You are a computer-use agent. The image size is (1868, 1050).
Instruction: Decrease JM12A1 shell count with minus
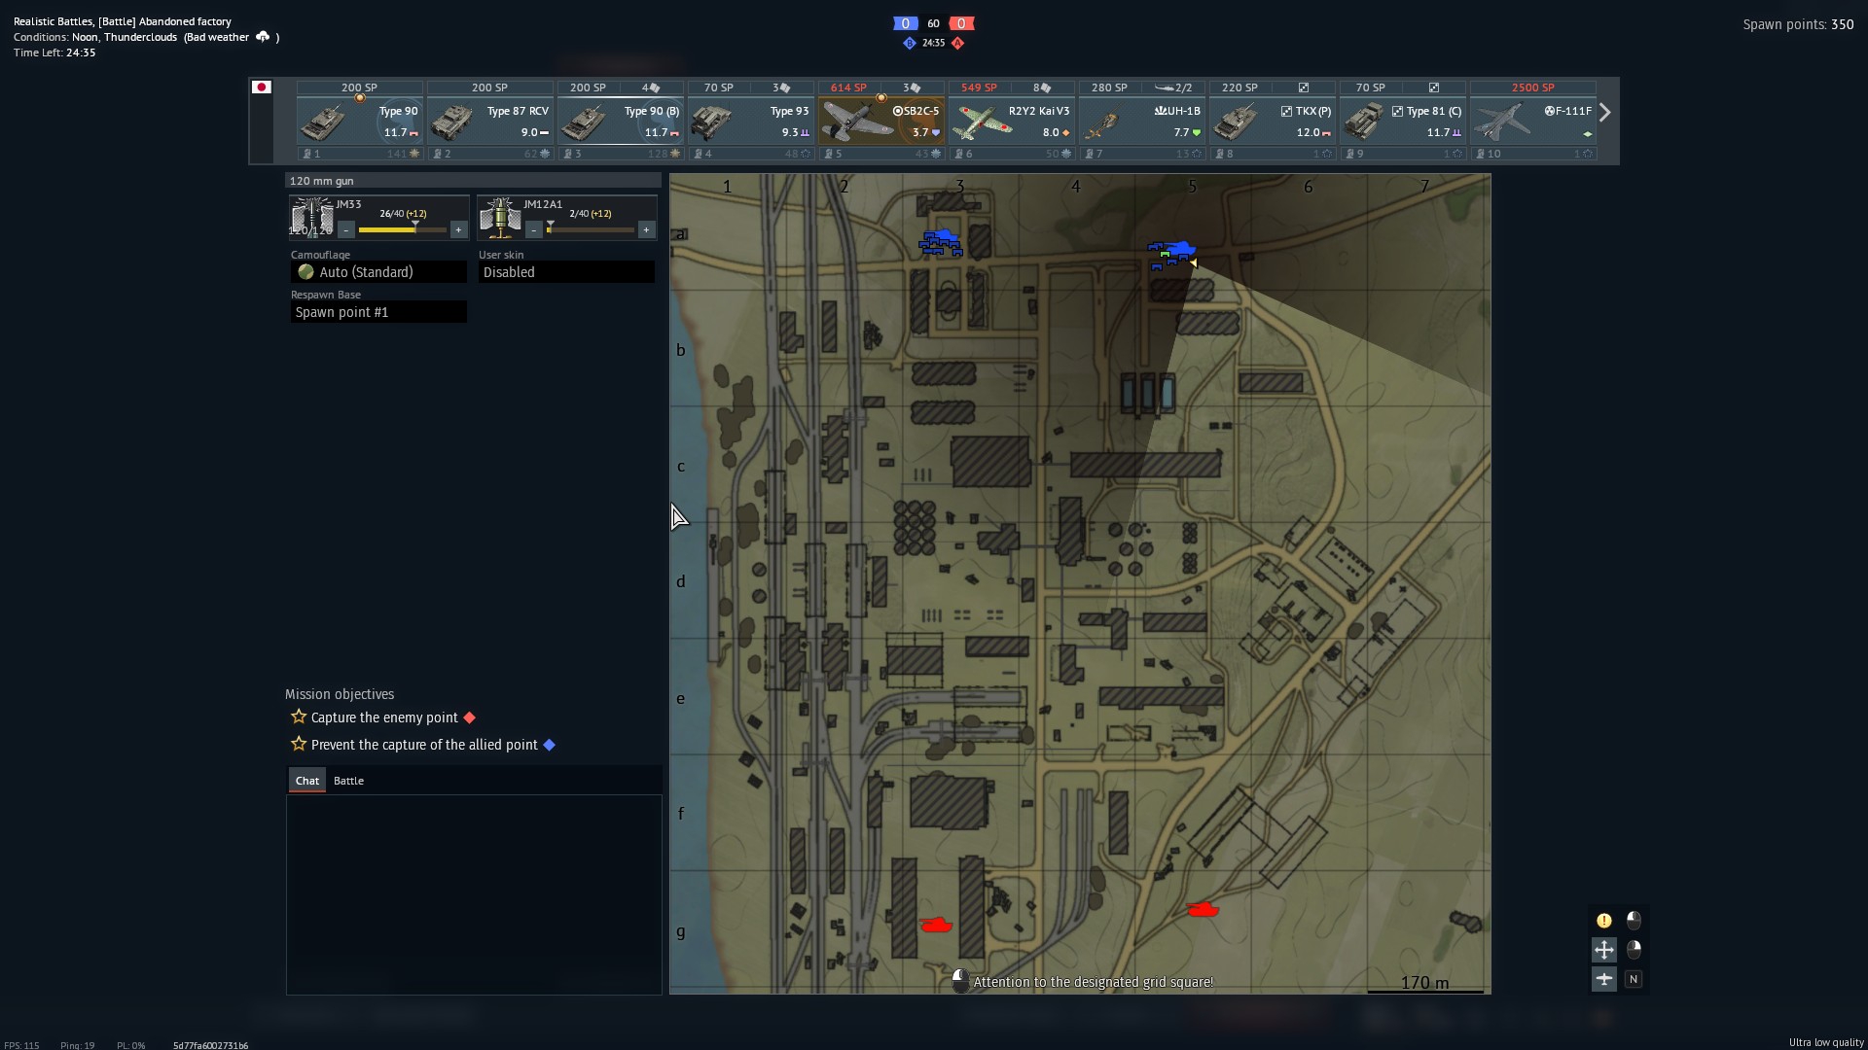coord(533,230)
